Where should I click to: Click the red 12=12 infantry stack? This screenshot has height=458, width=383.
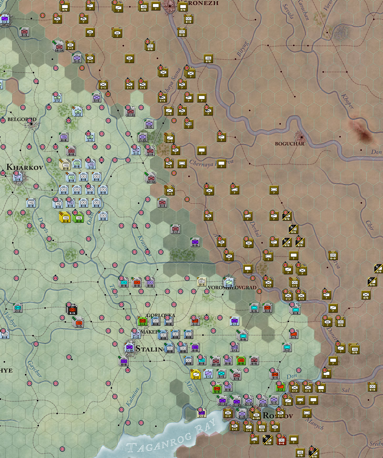[x=151, y=178]
